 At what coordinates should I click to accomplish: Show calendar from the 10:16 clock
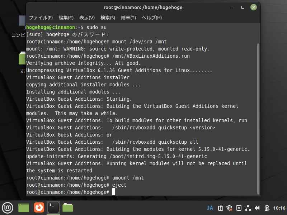click(x=279, y=208)
